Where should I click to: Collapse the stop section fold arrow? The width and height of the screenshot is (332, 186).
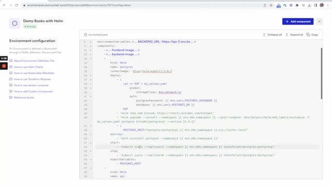[91, 151]
